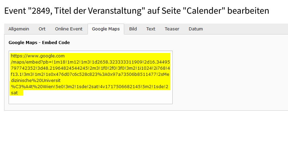Show the Datum tab
The width and height of the screenshot is (288, 152).
coord(196,29)
